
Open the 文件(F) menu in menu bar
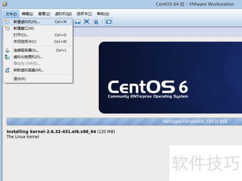(x=11, y=14)
